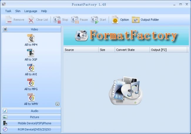
Task: Open the Skin menu
Action: tap(18, 11)
